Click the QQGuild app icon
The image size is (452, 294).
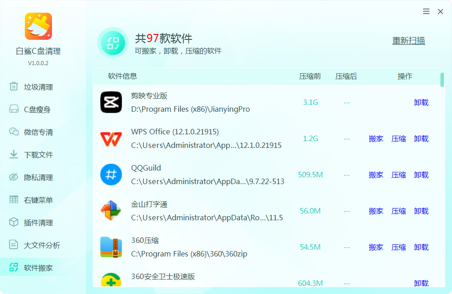(111, 175)
